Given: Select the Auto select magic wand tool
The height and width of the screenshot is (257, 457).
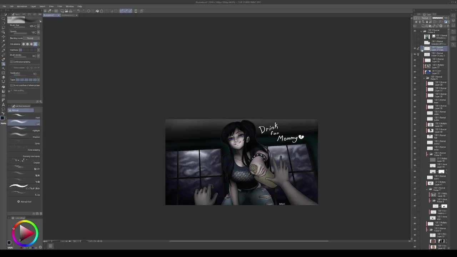Looking at the screenshot, I should tap(3, 41).
